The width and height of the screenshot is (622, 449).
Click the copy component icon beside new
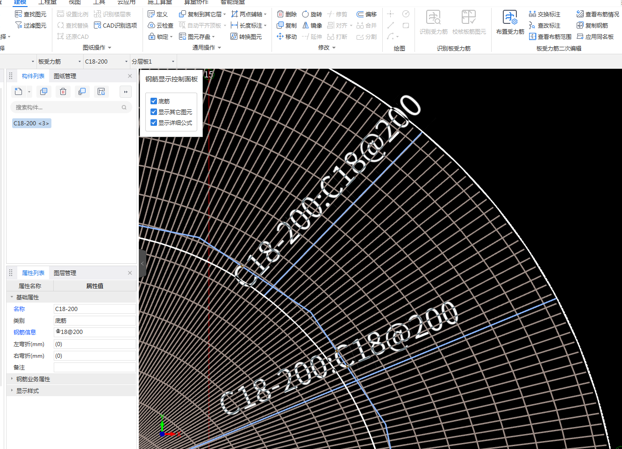pyautogui.click(x=44, y=92)
